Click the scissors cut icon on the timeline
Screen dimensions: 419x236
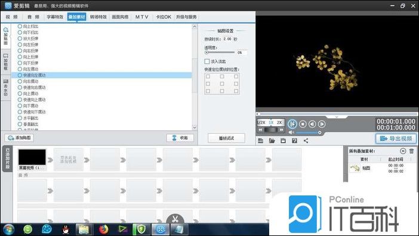[175, 219]
